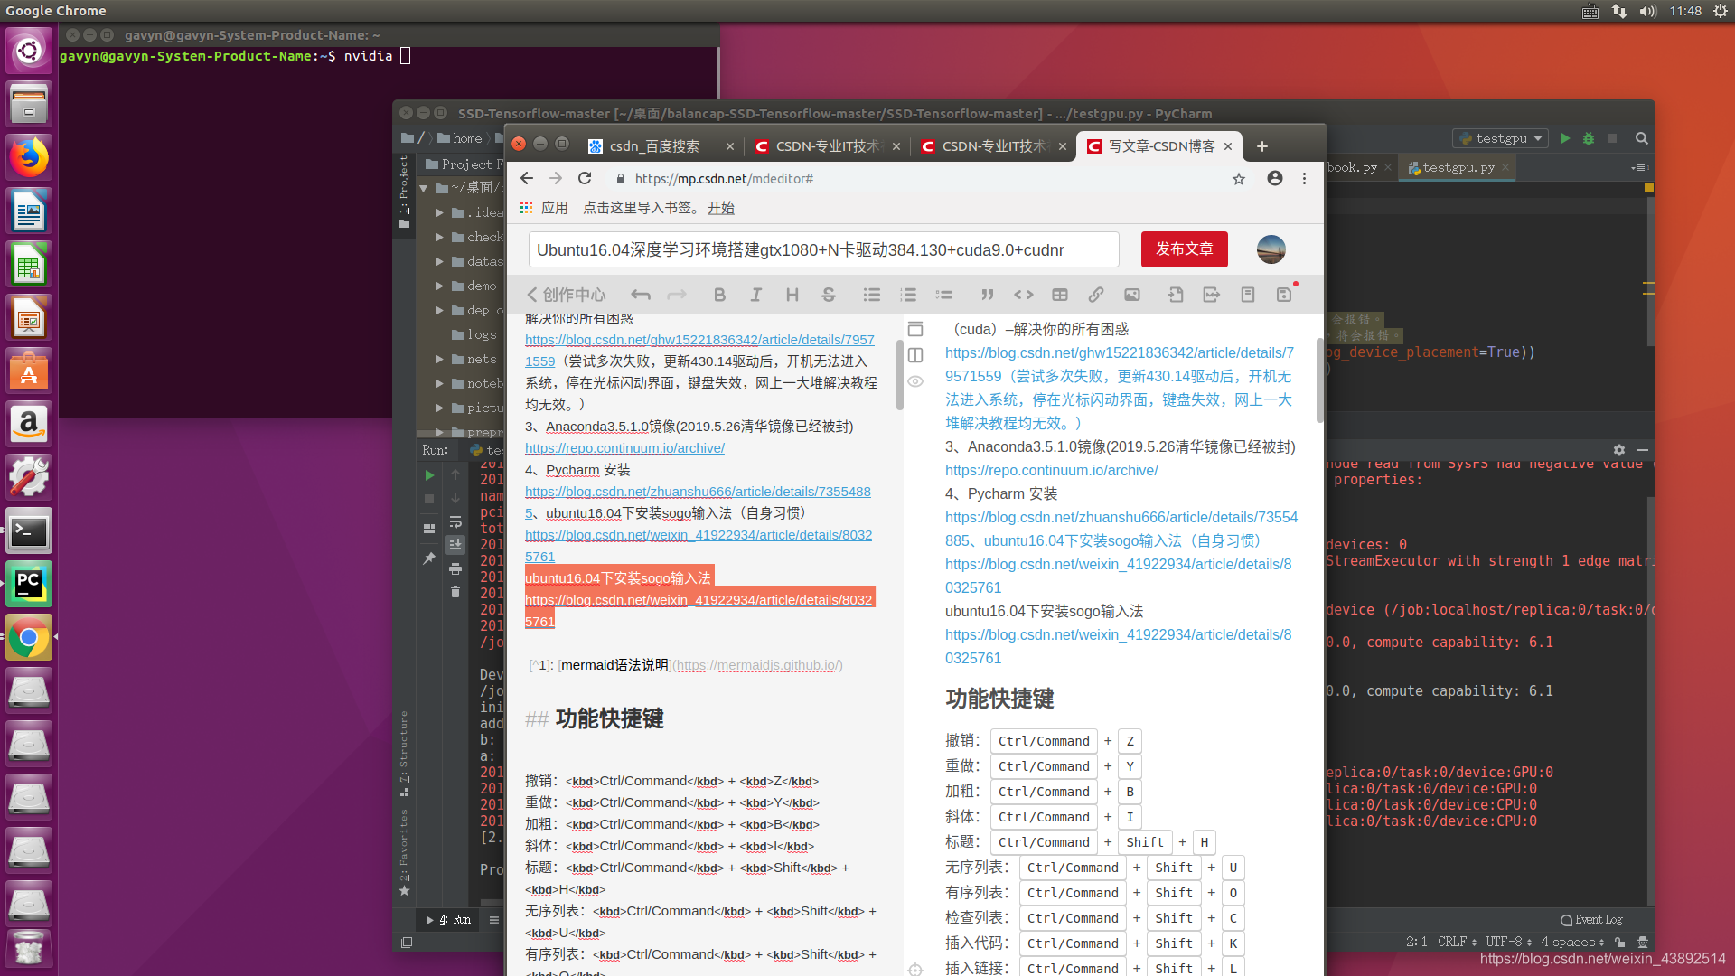Click the markdown editor pane scrollbar
Screen dimensions: 1735x976
click(899, 375)
